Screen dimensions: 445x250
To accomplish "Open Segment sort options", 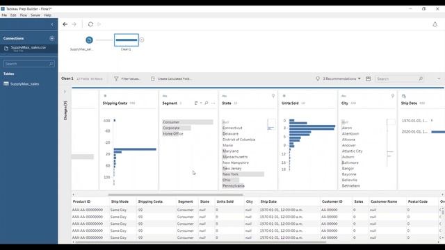I will click(x=197, y=103).
